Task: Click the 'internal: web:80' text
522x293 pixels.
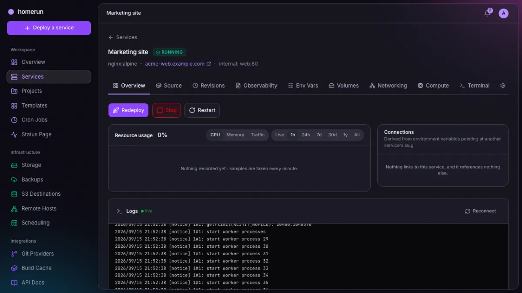Action: point(238,64)
